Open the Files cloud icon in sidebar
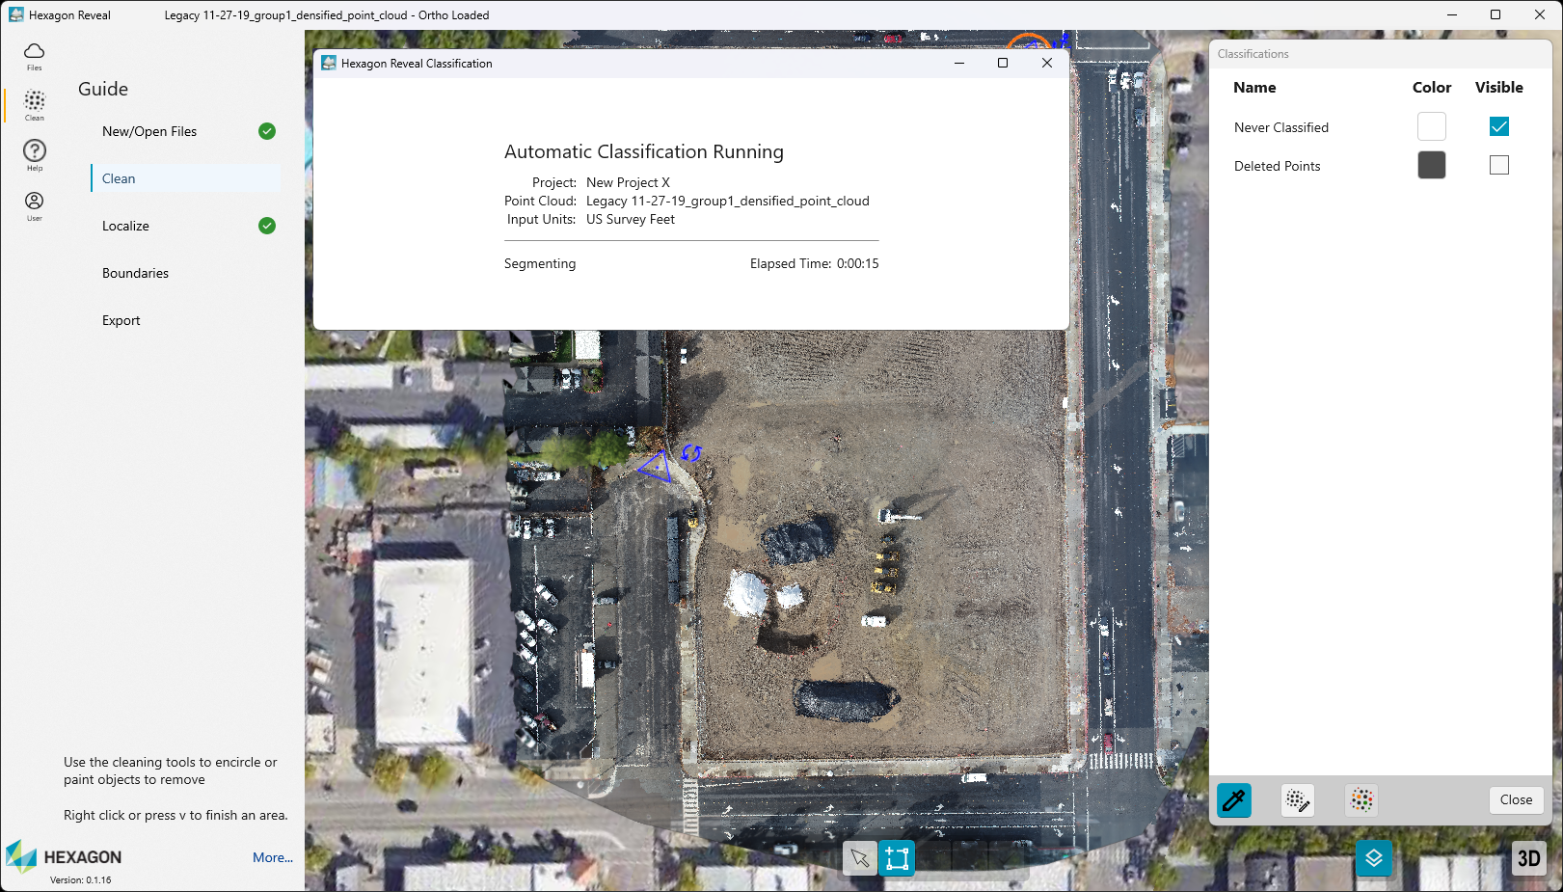Screen dimensions: 1563x892 pos(35,55)
